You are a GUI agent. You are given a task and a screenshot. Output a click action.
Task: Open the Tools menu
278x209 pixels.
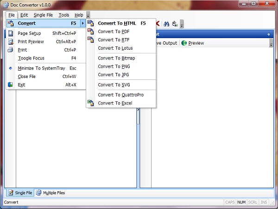[x=64, y=15]
